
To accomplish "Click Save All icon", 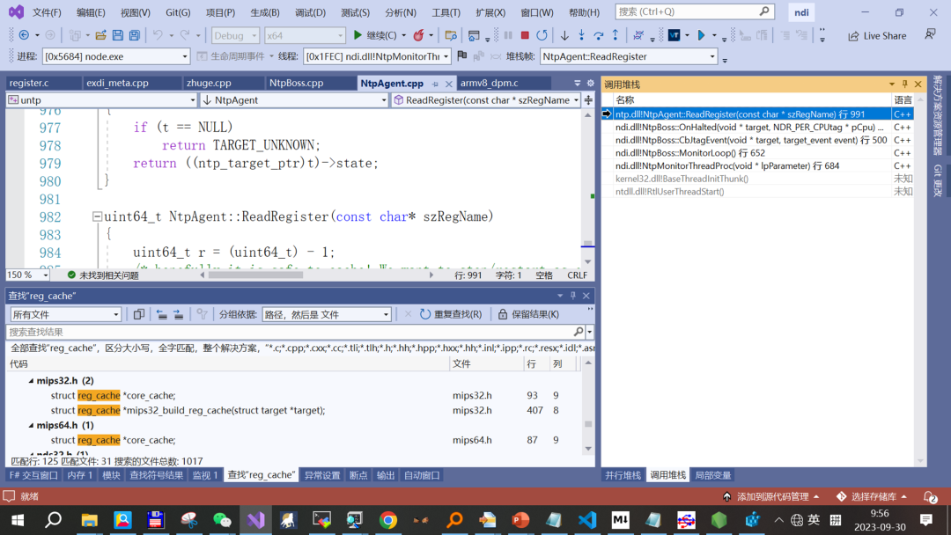I will click(x=135, y=36).
